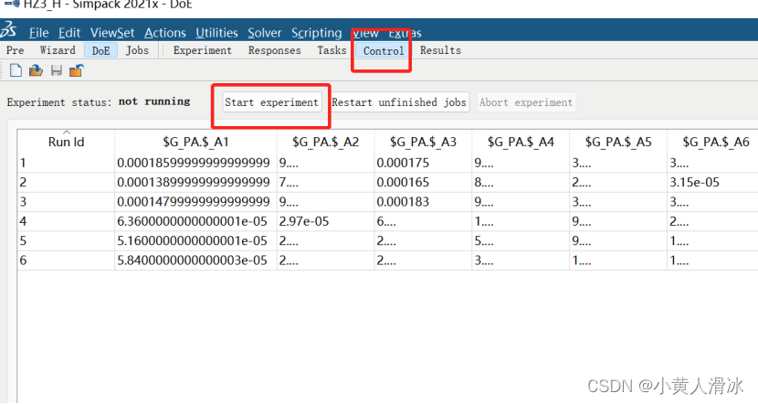Go to the Responses tab
This screenshot has width=758, height=404.
pos(275,50)
